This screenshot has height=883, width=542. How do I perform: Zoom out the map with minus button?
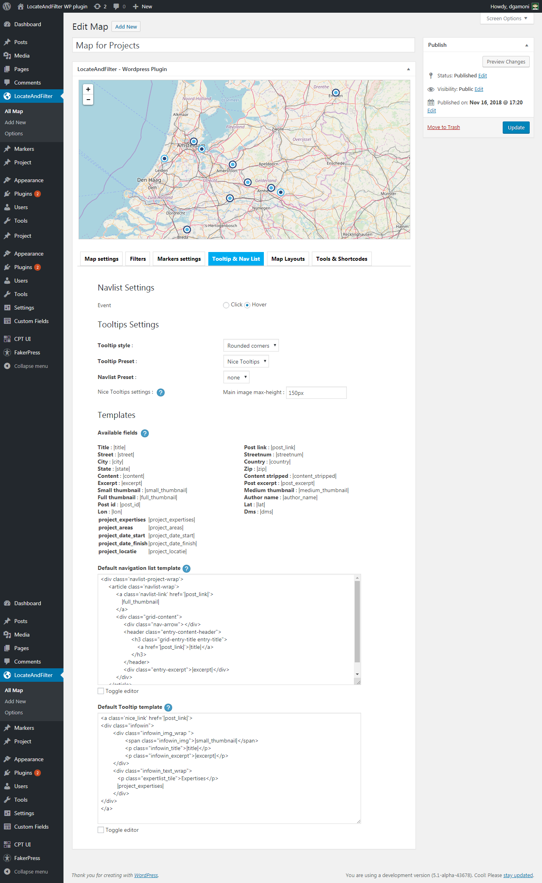click(88, 100)
